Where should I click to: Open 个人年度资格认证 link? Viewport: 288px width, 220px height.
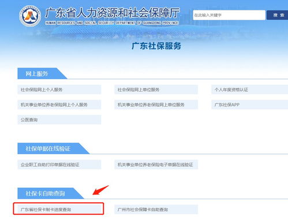250,90
